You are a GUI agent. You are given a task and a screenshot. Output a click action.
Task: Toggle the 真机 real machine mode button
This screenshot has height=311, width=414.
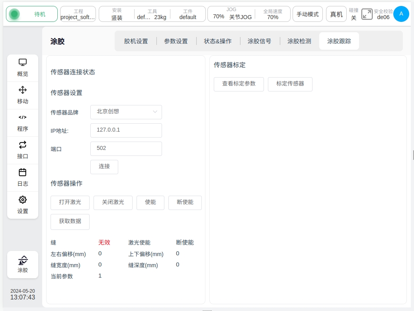pos(336,14)
